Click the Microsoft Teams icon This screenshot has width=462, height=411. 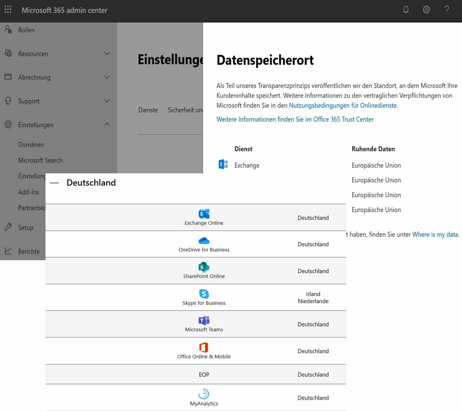204,320
